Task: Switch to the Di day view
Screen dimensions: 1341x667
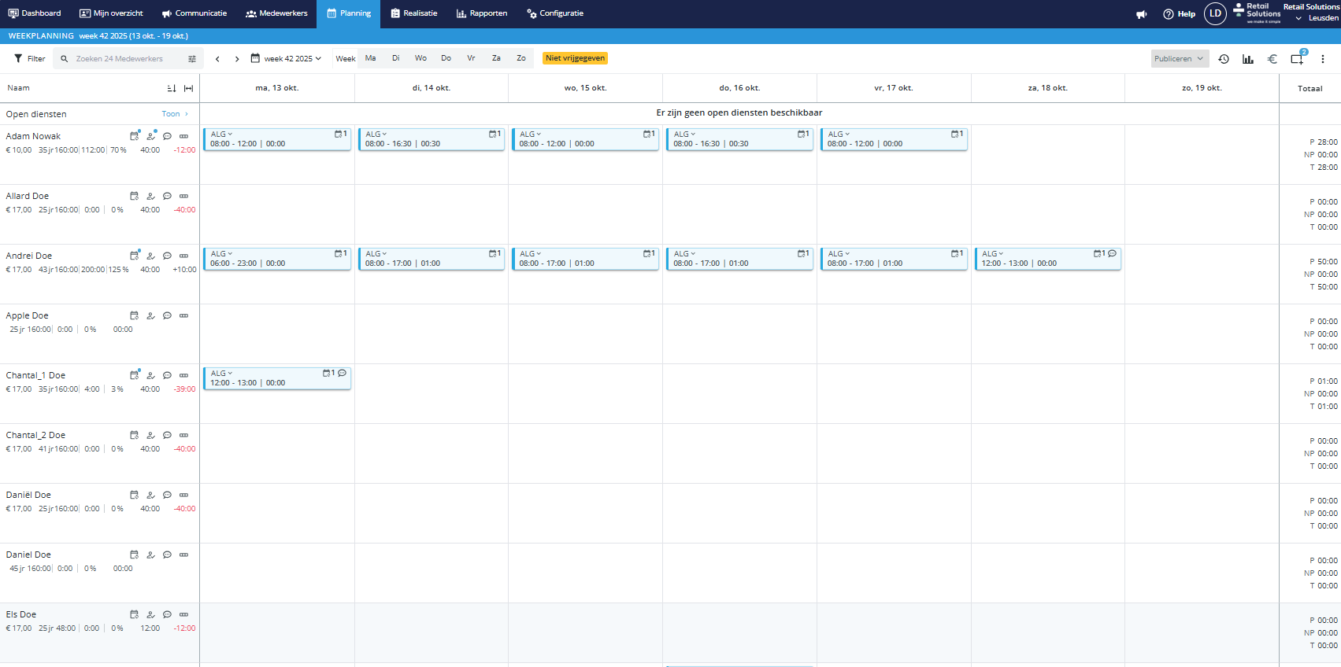Action: (x=396, y=58)
